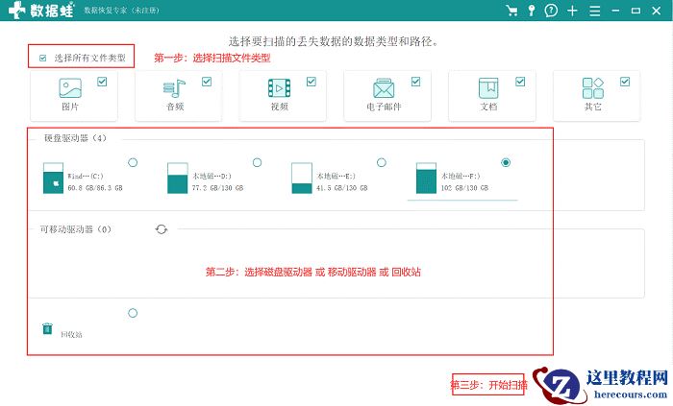Click the 其它 label text
The height and width of the screenshot is (406, 673).
click(593, 107)
